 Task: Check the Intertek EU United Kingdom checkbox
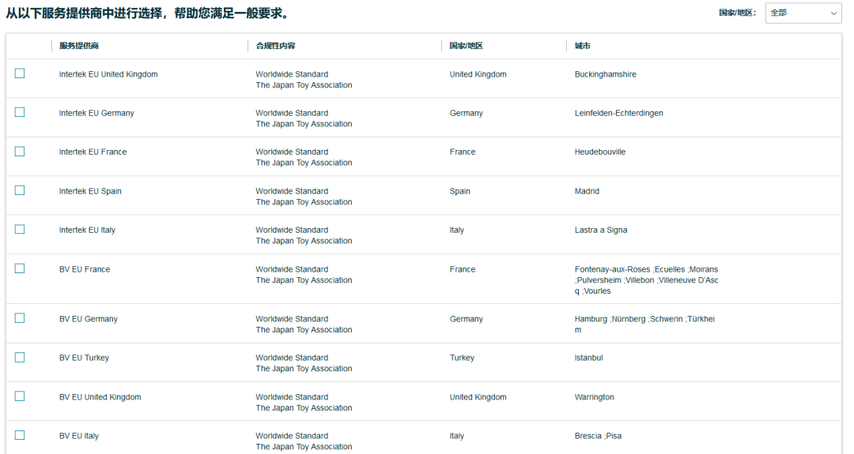pos(20,73)
